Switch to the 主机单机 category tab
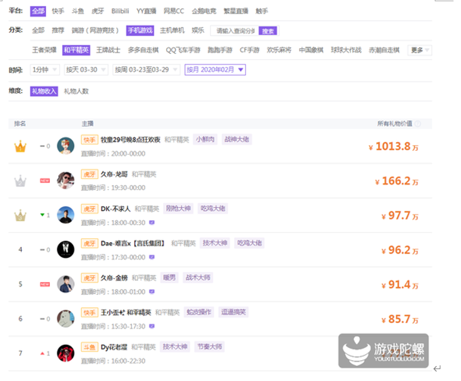Image resolution: width=461 pixels, height=381 pixels. point(172,31)
